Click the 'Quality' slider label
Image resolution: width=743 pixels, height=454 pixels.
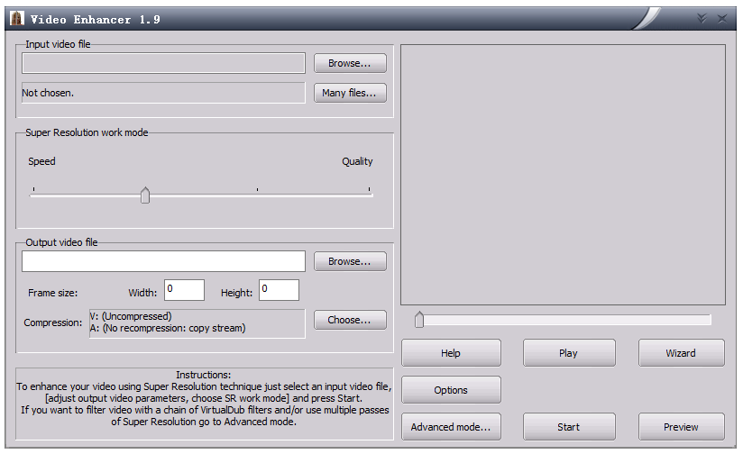tap(357, 161)
